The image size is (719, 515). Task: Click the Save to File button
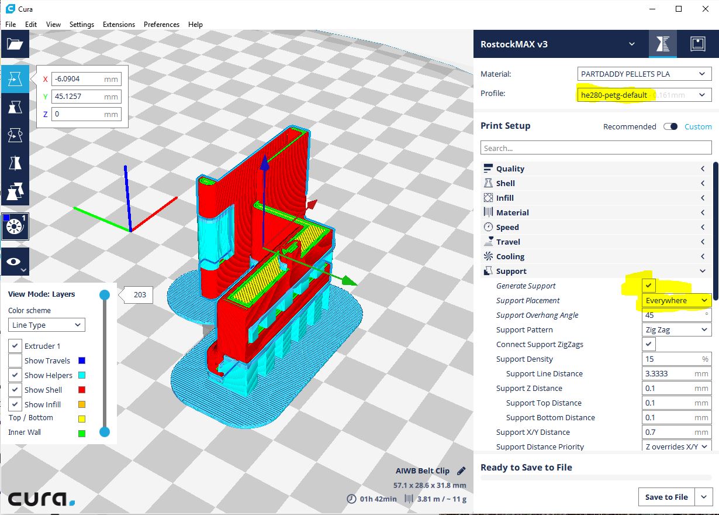point(666,497)
